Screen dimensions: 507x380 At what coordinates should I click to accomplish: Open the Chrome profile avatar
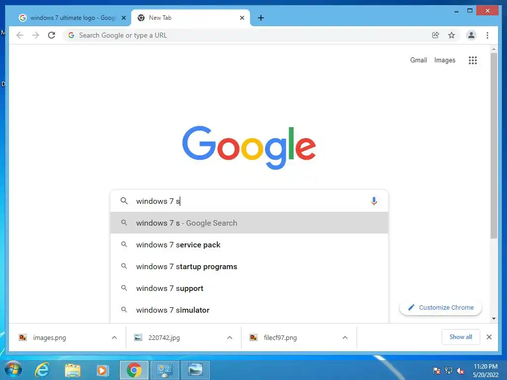471,35
